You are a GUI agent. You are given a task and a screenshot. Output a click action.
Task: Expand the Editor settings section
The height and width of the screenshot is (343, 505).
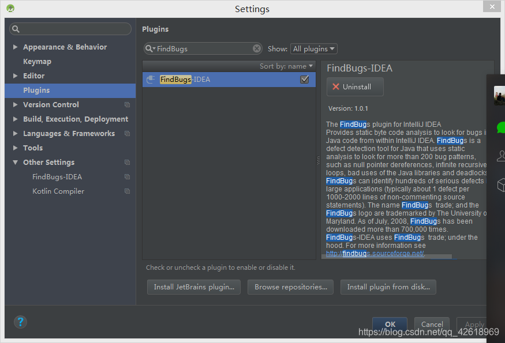15,76
